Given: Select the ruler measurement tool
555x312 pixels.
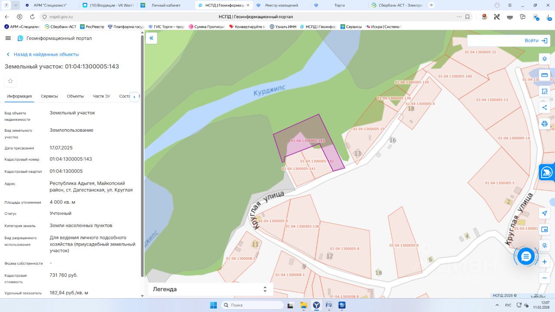Looking at the screenshot, I should (545, 75).
